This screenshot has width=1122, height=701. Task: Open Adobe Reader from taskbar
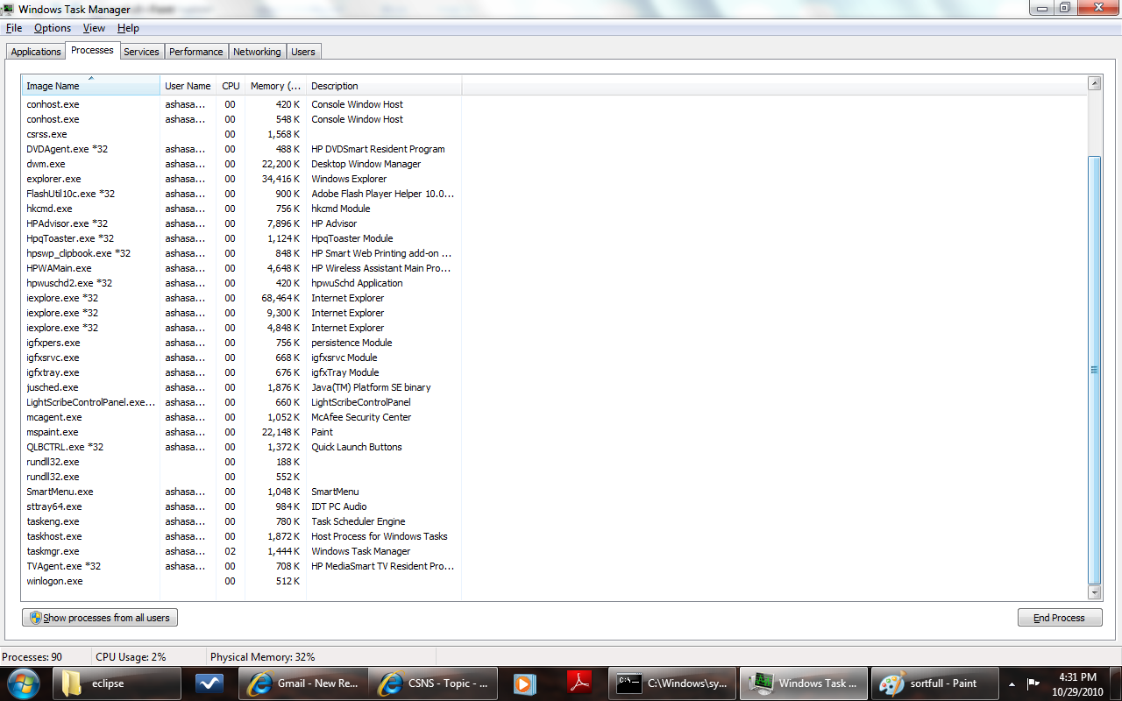pos(580,683)
